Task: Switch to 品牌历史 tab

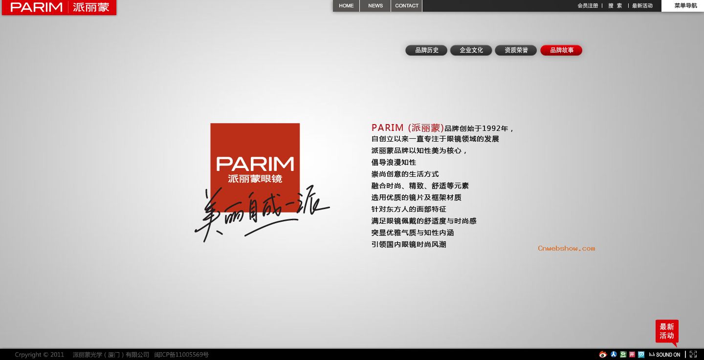Action: pyautogui.click(x=426, y=50)
